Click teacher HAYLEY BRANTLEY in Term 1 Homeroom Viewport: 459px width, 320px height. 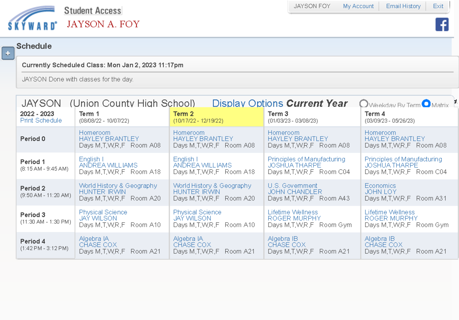tap(108, 139)
